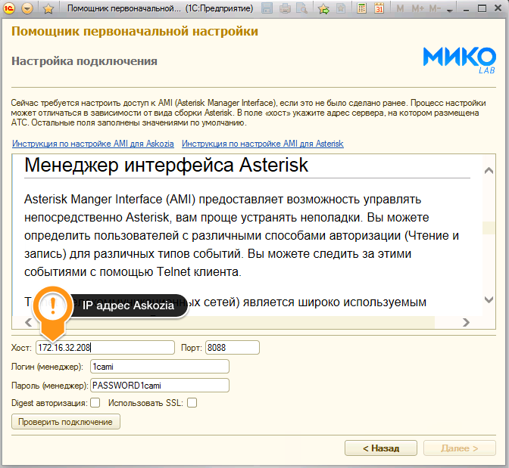Viewport: 509px width, 468px height.
Task: Click the < Назад button
Action: pos(381,448)
